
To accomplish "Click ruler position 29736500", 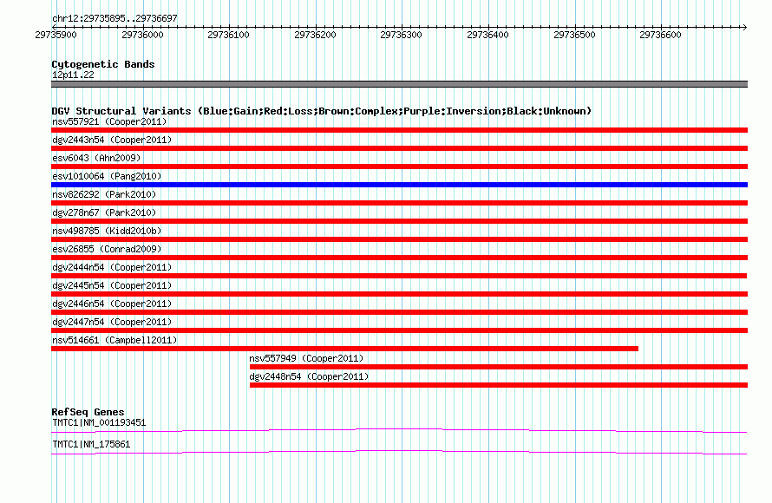I will pos(574,35).
